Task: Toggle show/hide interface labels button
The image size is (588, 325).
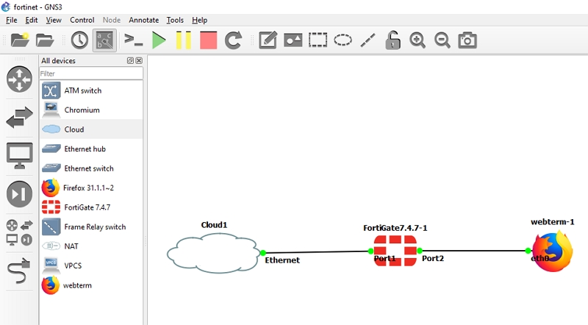Action: [104, 40]
